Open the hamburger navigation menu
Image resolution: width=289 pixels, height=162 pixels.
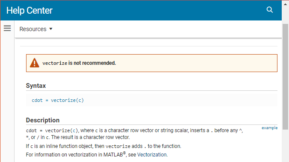7,28
